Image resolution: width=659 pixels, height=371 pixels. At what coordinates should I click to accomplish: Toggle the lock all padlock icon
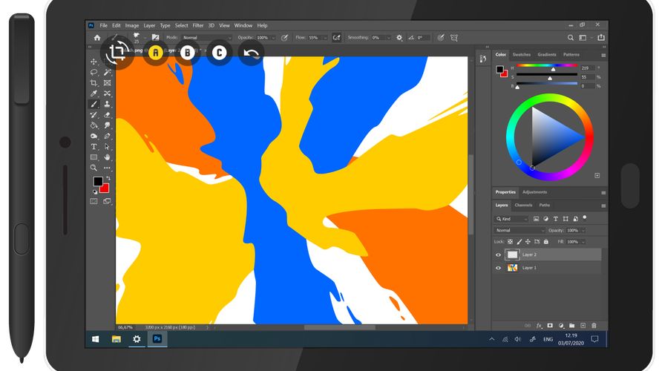548,242
